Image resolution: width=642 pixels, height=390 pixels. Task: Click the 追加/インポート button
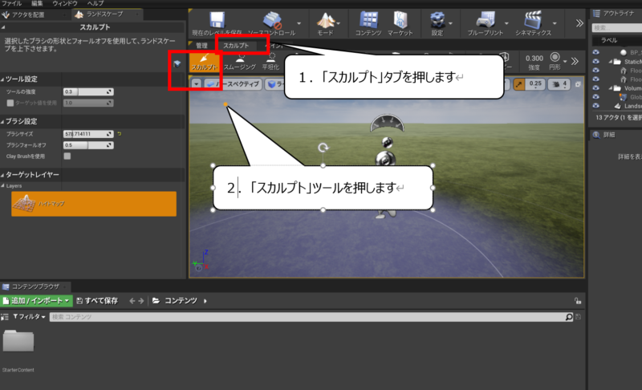pyautogui.click(x=36, y=301)
